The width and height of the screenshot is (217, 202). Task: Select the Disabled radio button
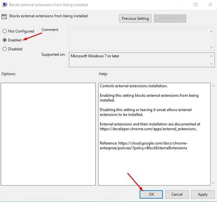[5, 49]
